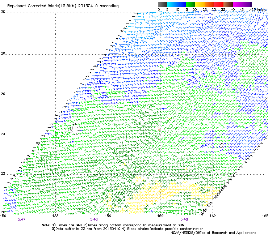Click the '5:48' time label left of 156
Viewport: 268px width, 235px height.
point(94,219)
